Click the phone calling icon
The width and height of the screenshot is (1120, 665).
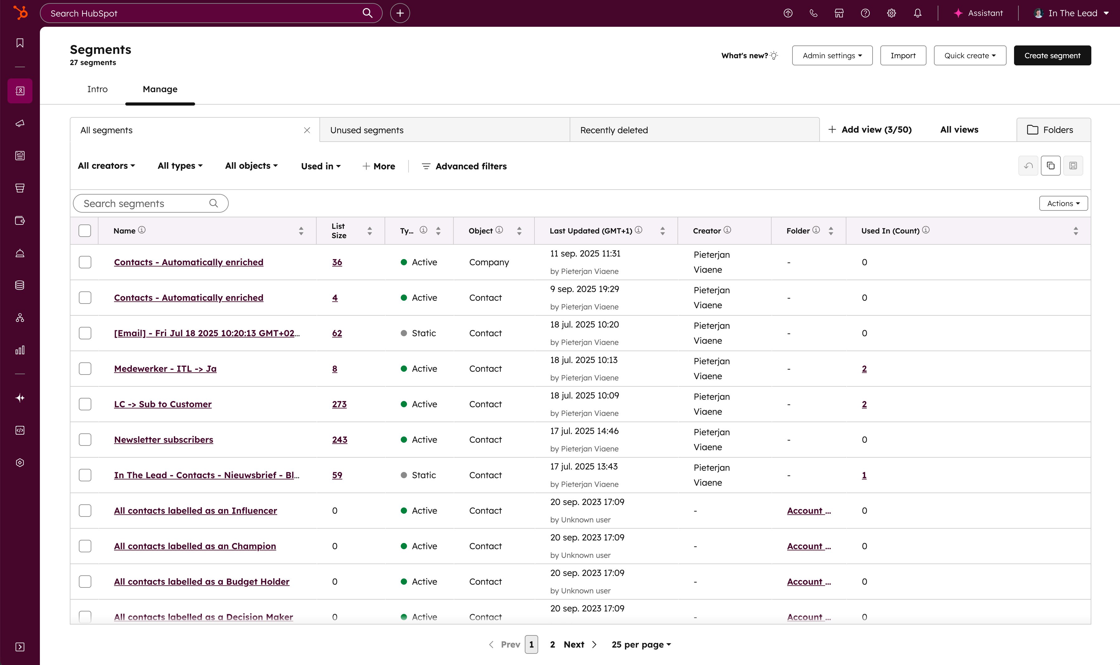(x=813, y=13)
